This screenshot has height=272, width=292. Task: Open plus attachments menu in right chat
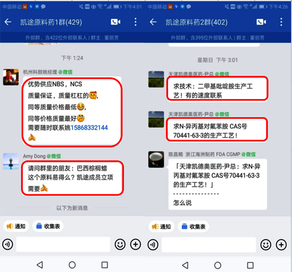click(x=281, y=245)
